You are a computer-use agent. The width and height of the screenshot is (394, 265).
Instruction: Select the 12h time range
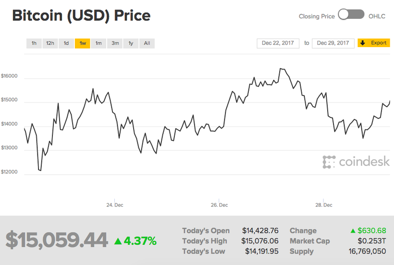50,43
